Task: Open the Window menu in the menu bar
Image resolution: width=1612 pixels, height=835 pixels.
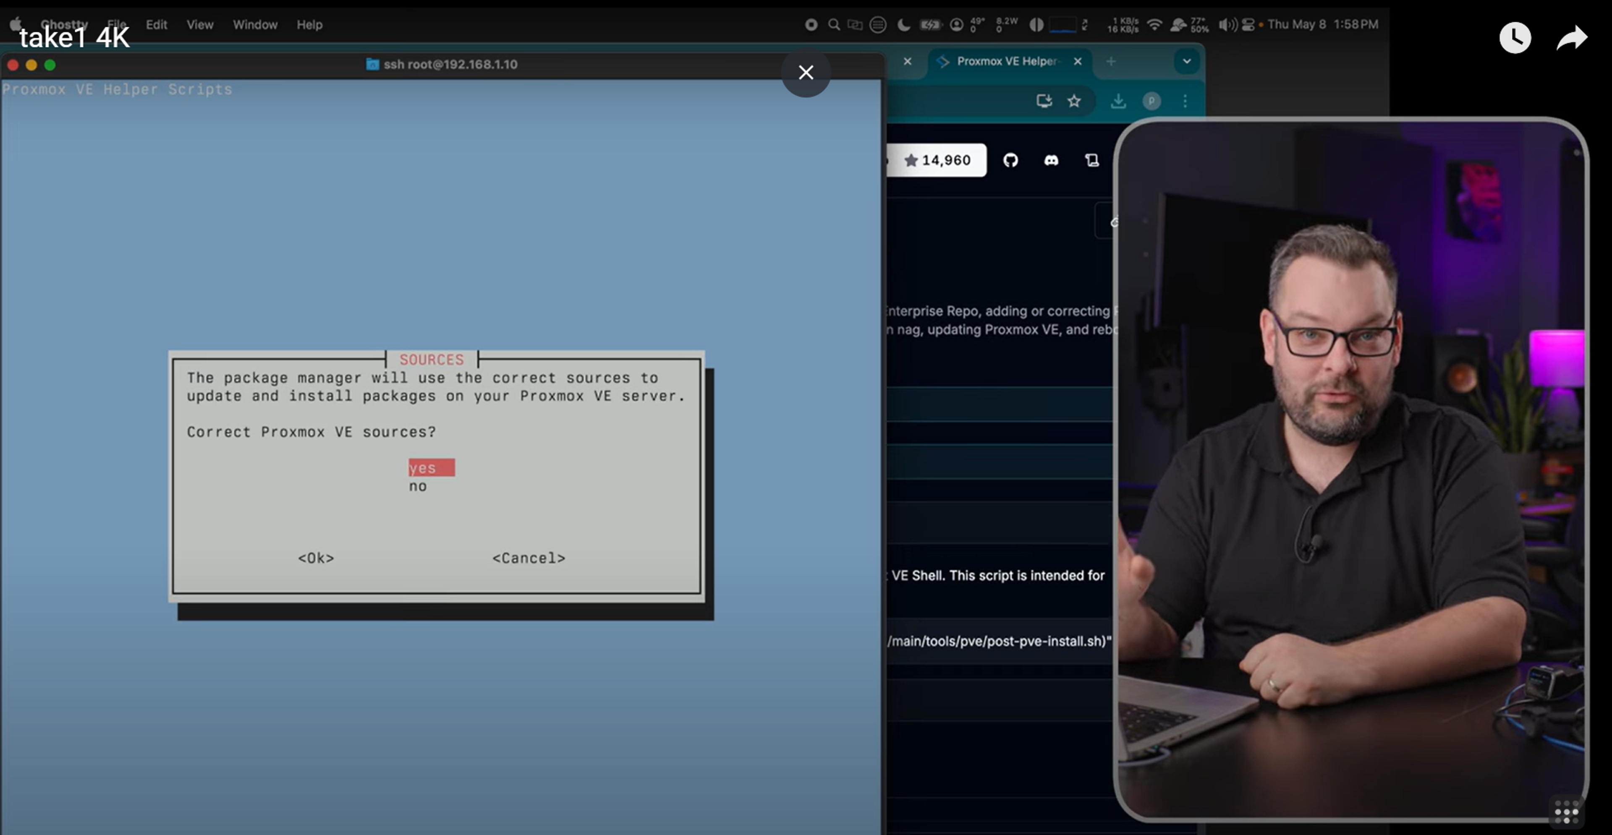Action: [x=255, y=24]
